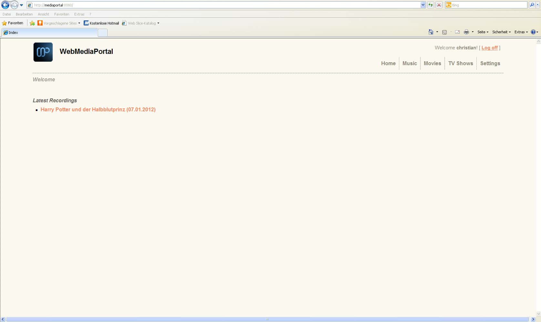
Task: Click the add-to-favorites star arrow icon
Action: [32, 23]
